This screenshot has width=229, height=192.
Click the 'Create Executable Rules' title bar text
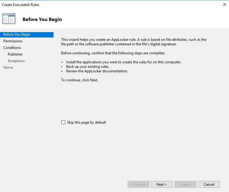click(x=20, y=5)
